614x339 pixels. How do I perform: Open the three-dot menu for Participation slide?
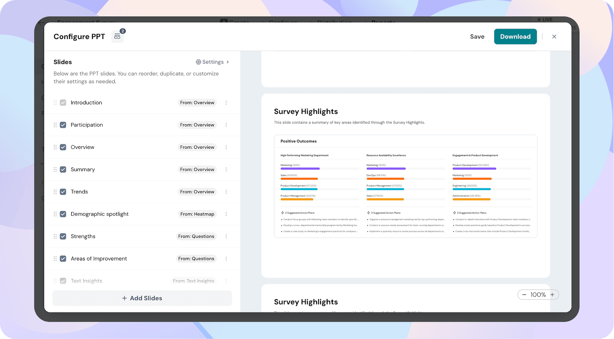click(226, 125)
